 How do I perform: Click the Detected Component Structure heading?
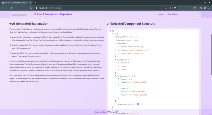[x=131, y=24]
